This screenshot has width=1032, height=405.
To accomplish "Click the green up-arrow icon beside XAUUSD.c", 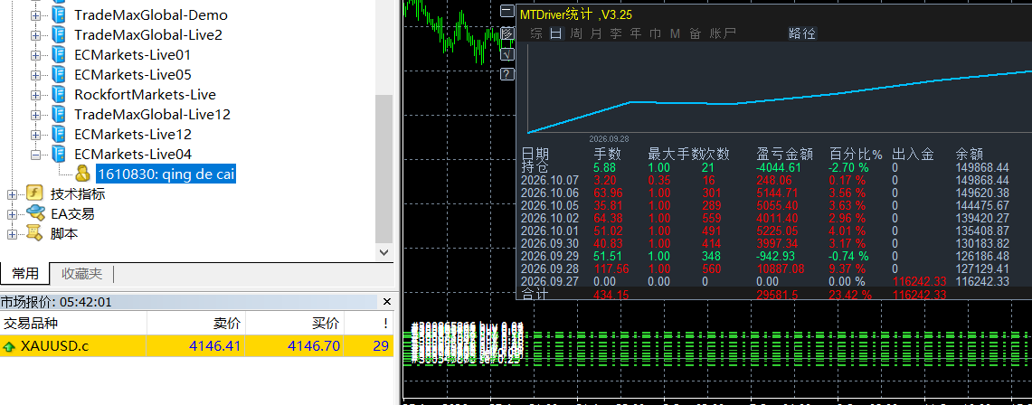I will (x=10, y=346).
